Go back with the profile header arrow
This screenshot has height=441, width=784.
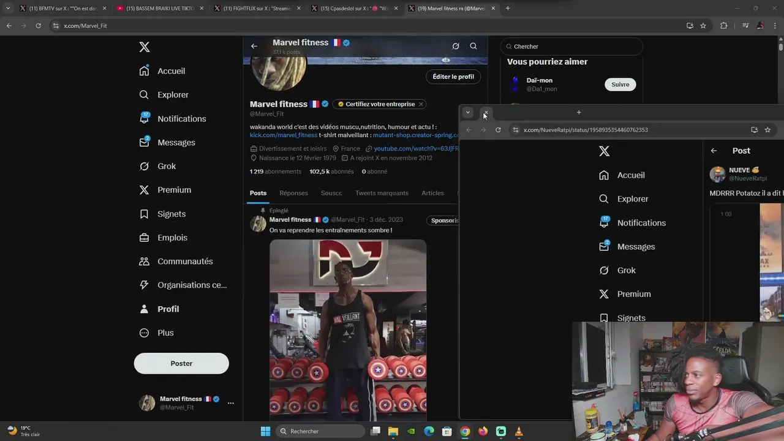254,46
